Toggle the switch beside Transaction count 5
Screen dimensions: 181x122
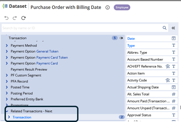pyautogui.click(x=121, y=38)
